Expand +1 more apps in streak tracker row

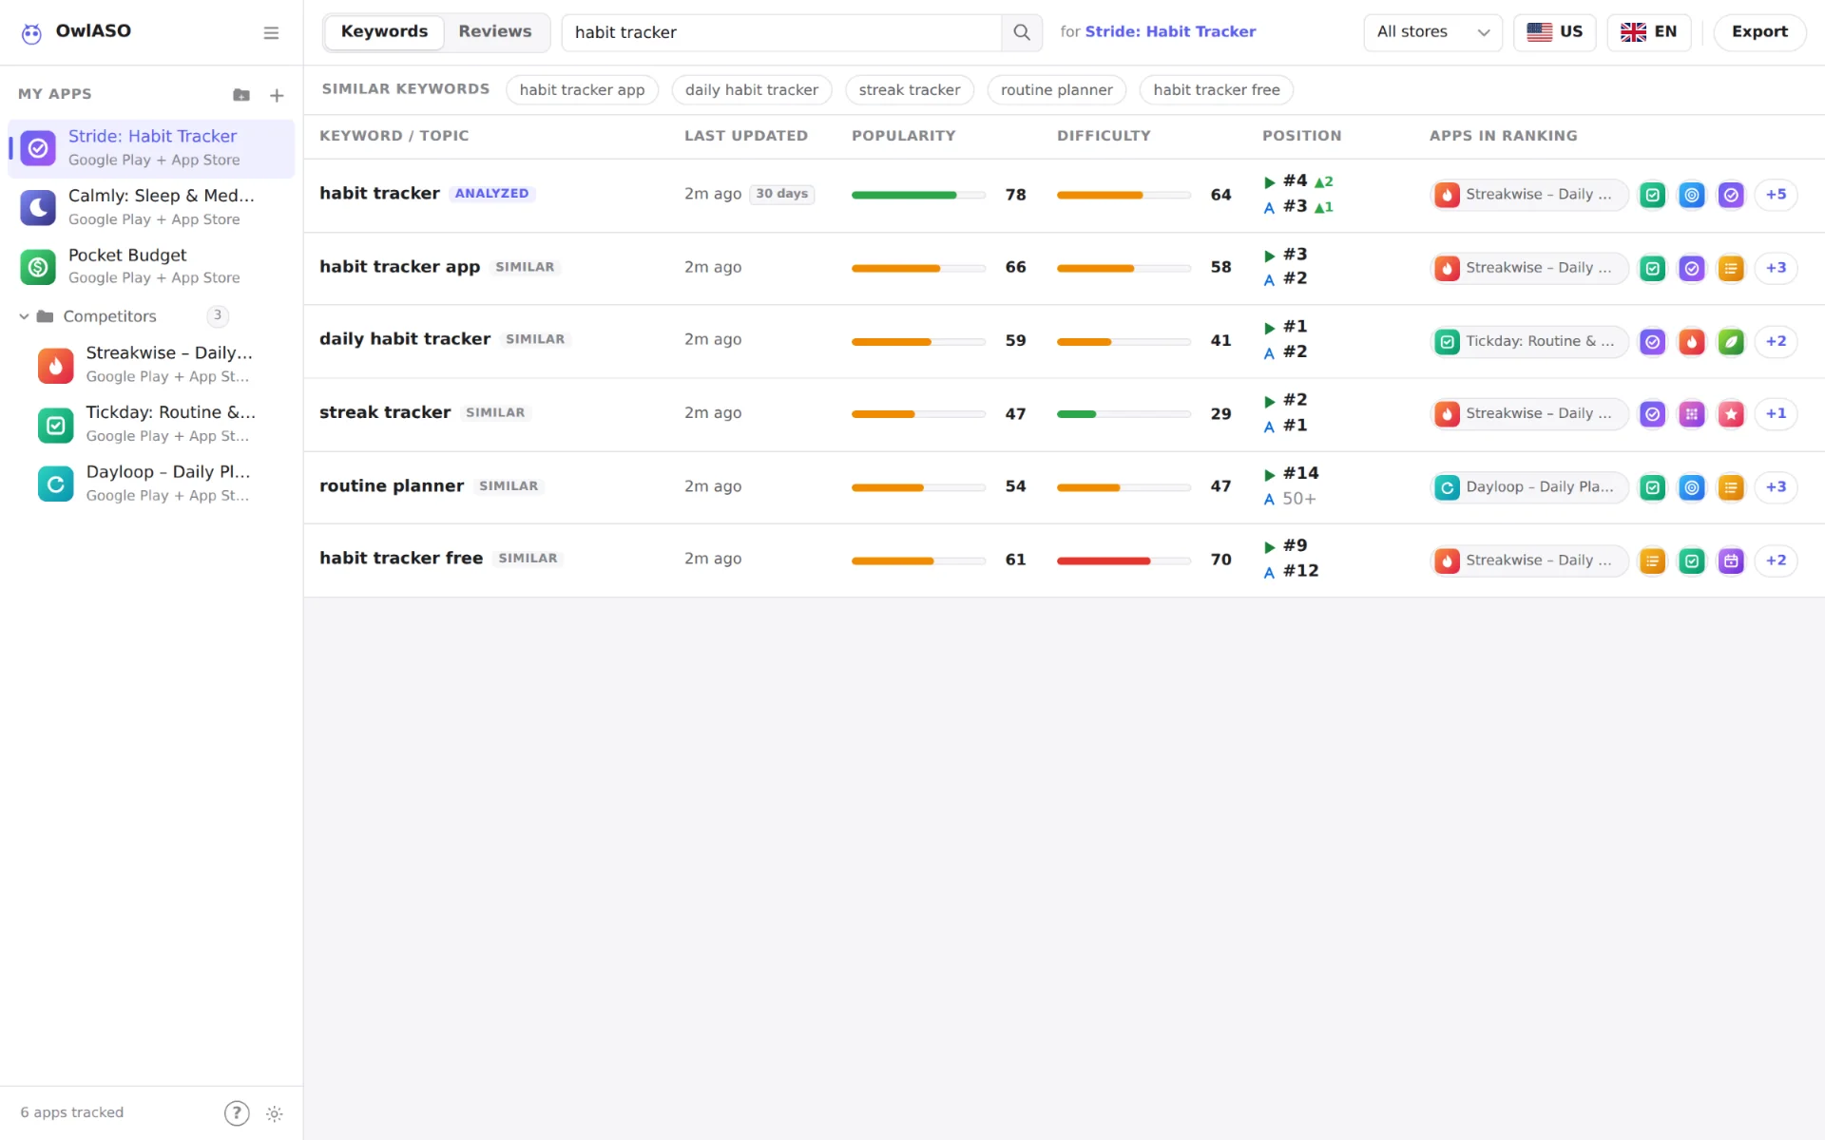(1776, 414)
